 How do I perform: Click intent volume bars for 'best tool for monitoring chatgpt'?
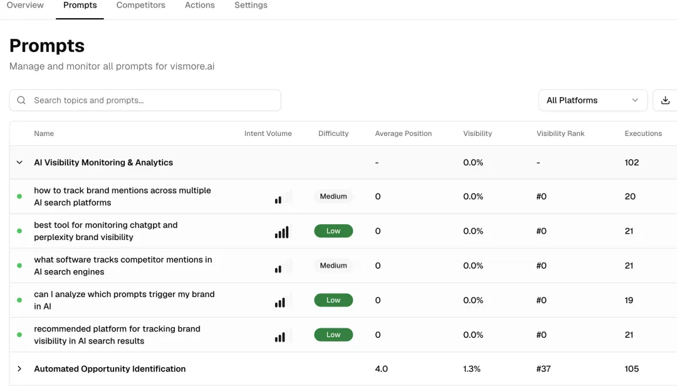tap(282, 232)
